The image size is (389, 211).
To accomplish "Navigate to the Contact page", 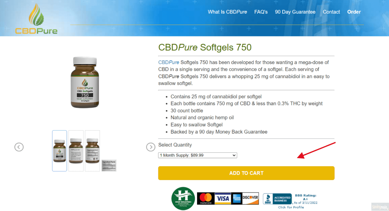I will tap(331, 12).
